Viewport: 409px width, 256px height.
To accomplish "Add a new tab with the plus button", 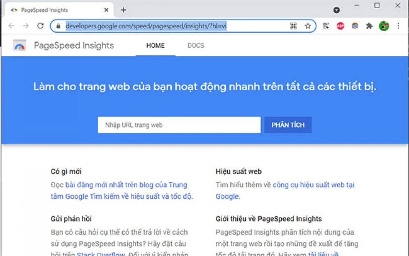I will coord(123,10).
